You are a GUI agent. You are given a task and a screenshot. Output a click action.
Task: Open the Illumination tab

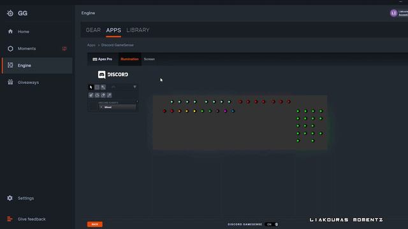(x=129, y=59)
